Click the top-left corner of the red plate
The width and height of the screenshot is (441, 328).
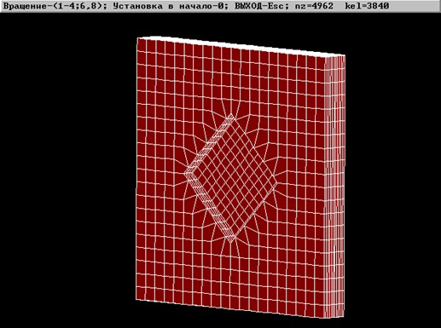click(x=137, y=38)
